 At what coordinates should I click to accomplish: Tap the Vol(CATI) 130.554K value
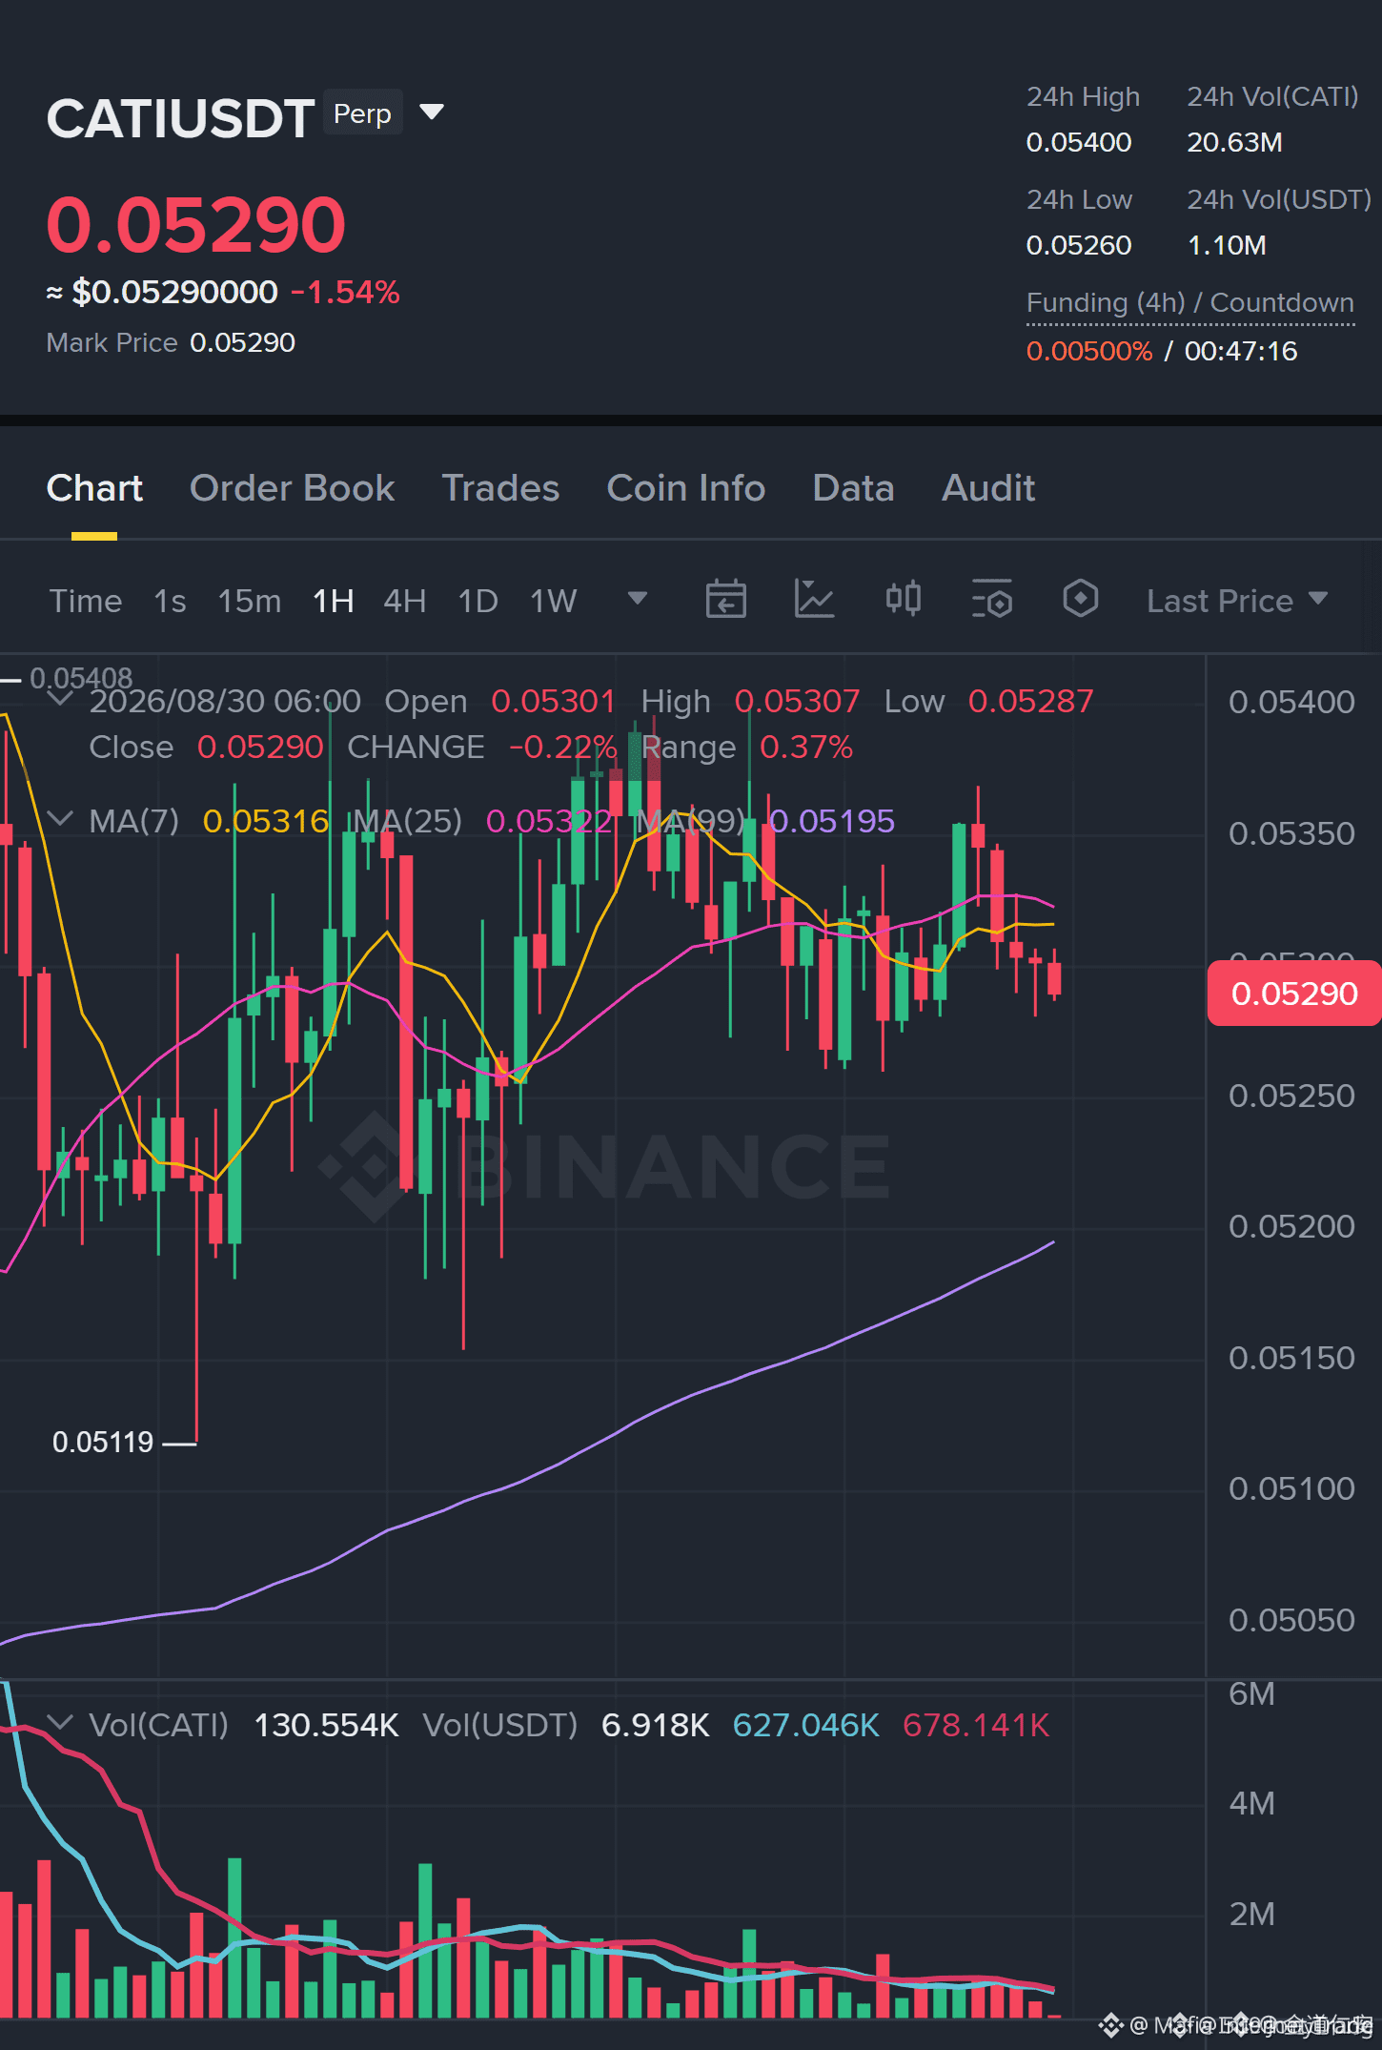click(x=326, y=1725)
